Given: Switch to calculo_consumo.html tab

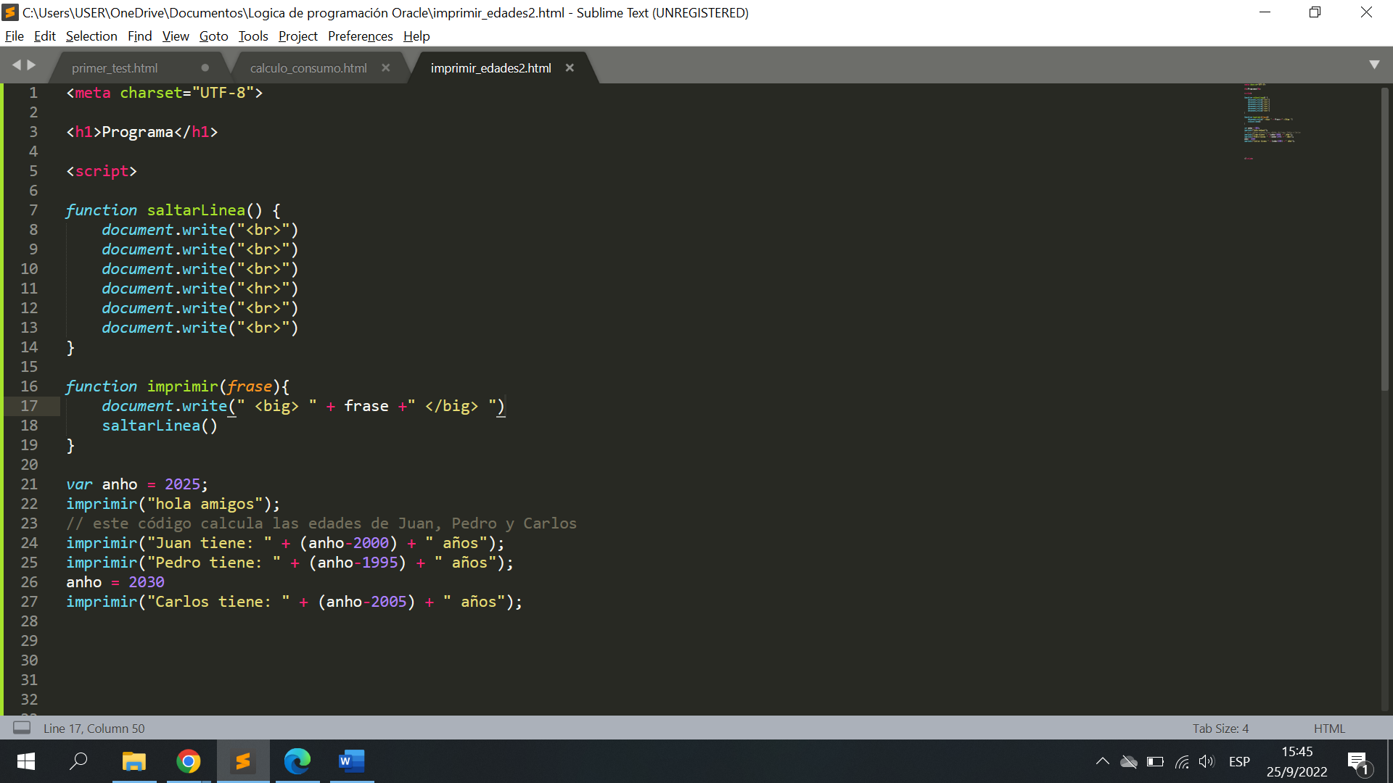Looking at the screenshot, I should coord(307,67).
